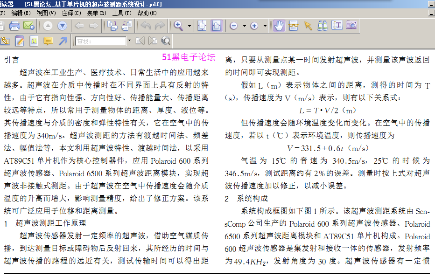Viewport: 435px width, 277px height.
Task: Open the find box options dropdown
Action: pyautogui.click(x=129, y=41)
